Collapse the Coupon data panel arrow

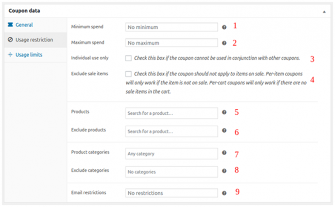pos(324,12)
